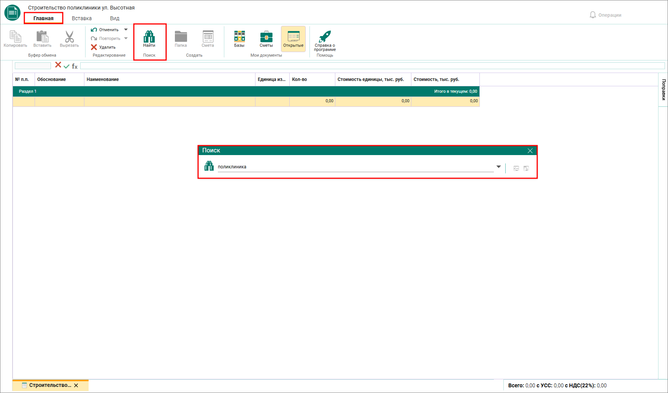This screenshot has height=393, width=668.
Task: Expand the Отменить undo history arrow
Action: (x=126, y=30)
